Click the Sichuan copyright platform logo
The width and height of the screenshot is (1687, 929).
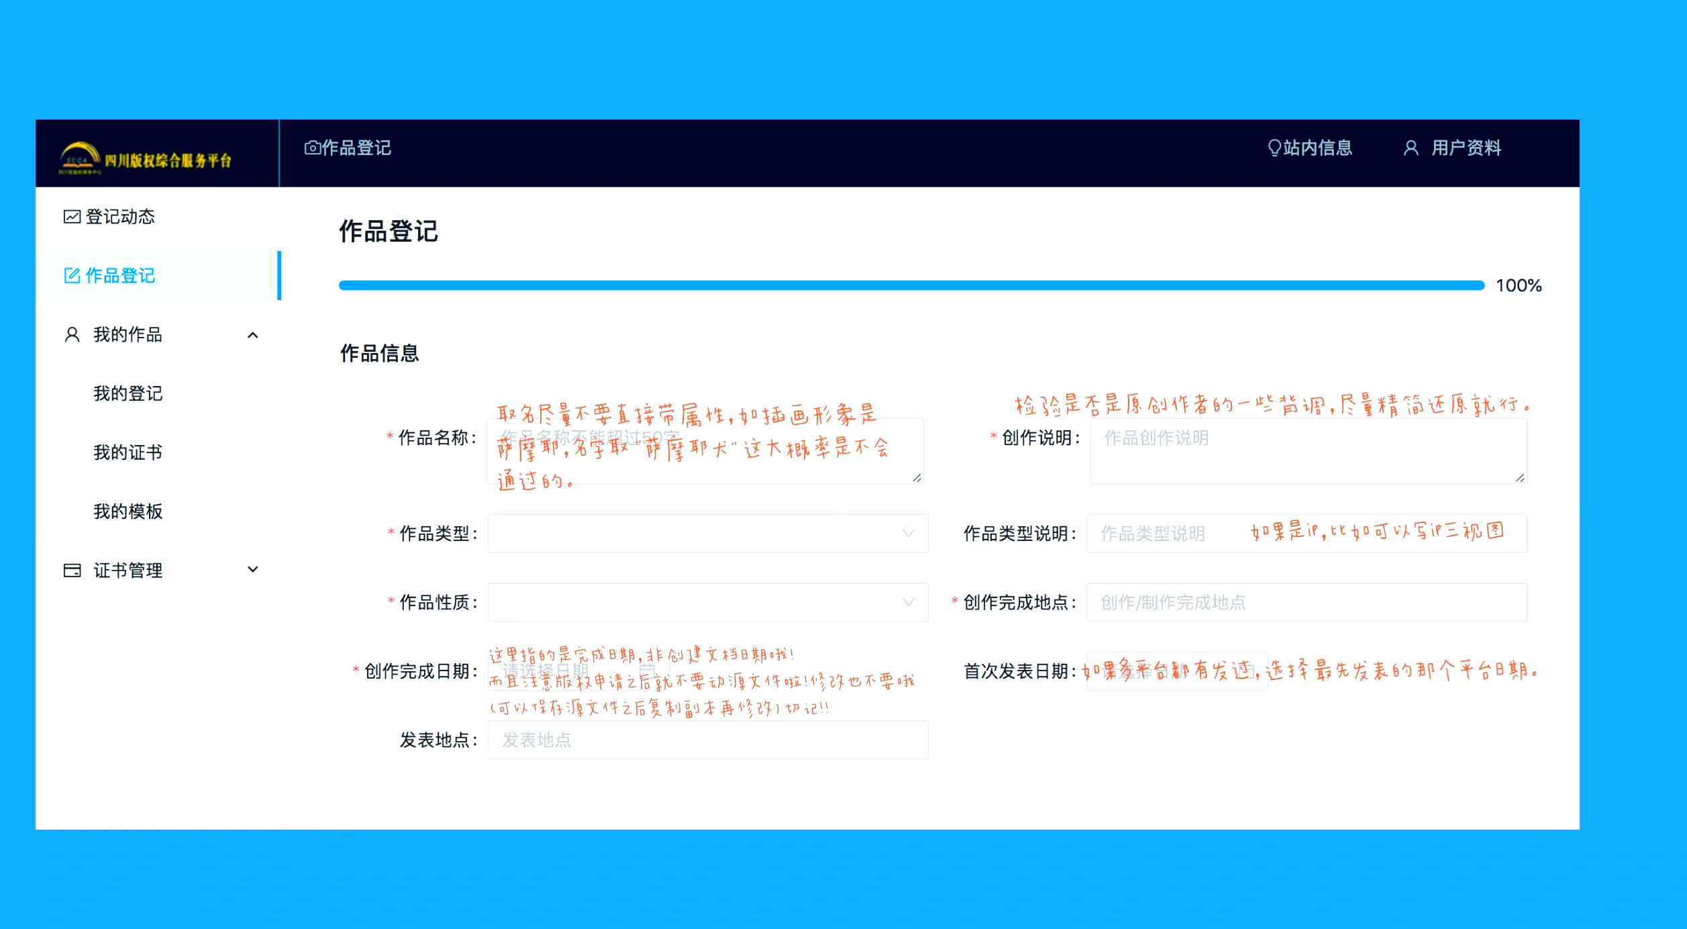point(145,158)
